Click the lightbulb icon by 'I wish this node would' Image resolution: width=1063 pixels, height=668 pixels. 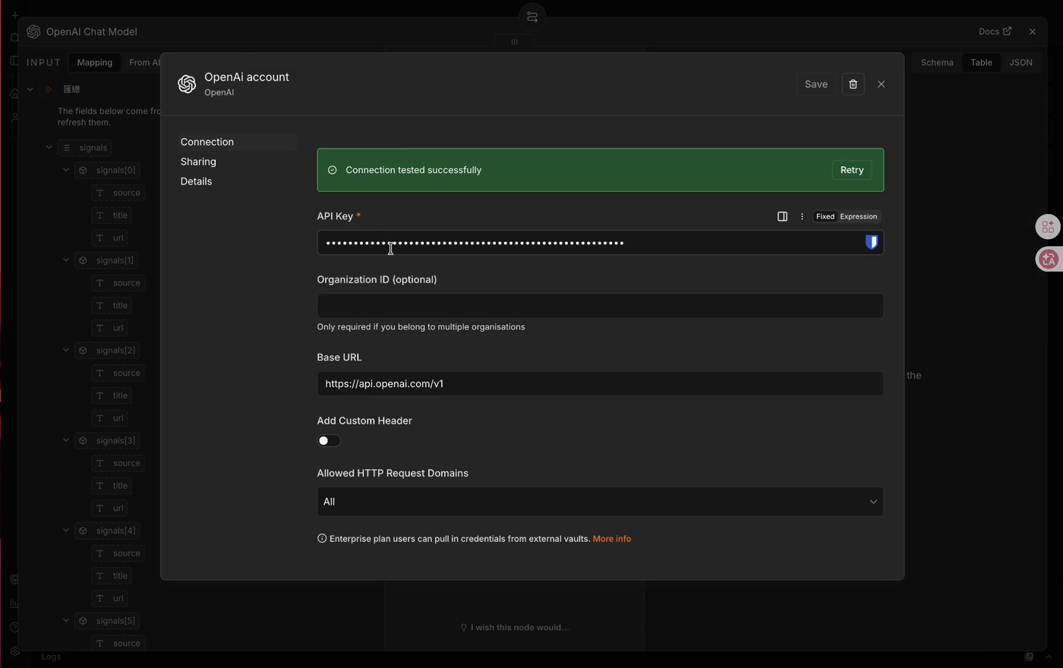(x=463, y=627)
